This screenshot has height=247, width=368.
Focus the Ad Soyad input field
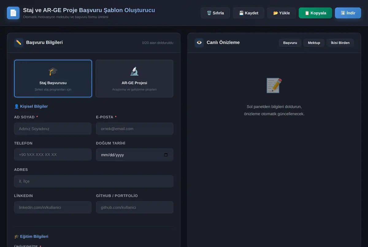pyautogui.click(x=53, y=129)
